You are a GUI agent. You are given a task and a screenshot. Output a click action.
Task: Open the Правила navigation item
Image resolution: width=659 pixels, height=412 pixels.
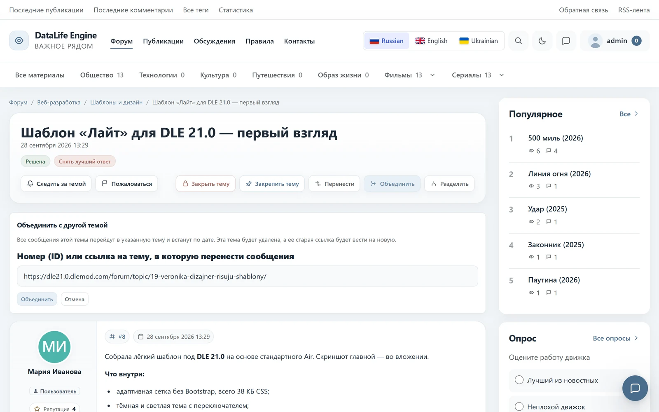click(259, 41)
